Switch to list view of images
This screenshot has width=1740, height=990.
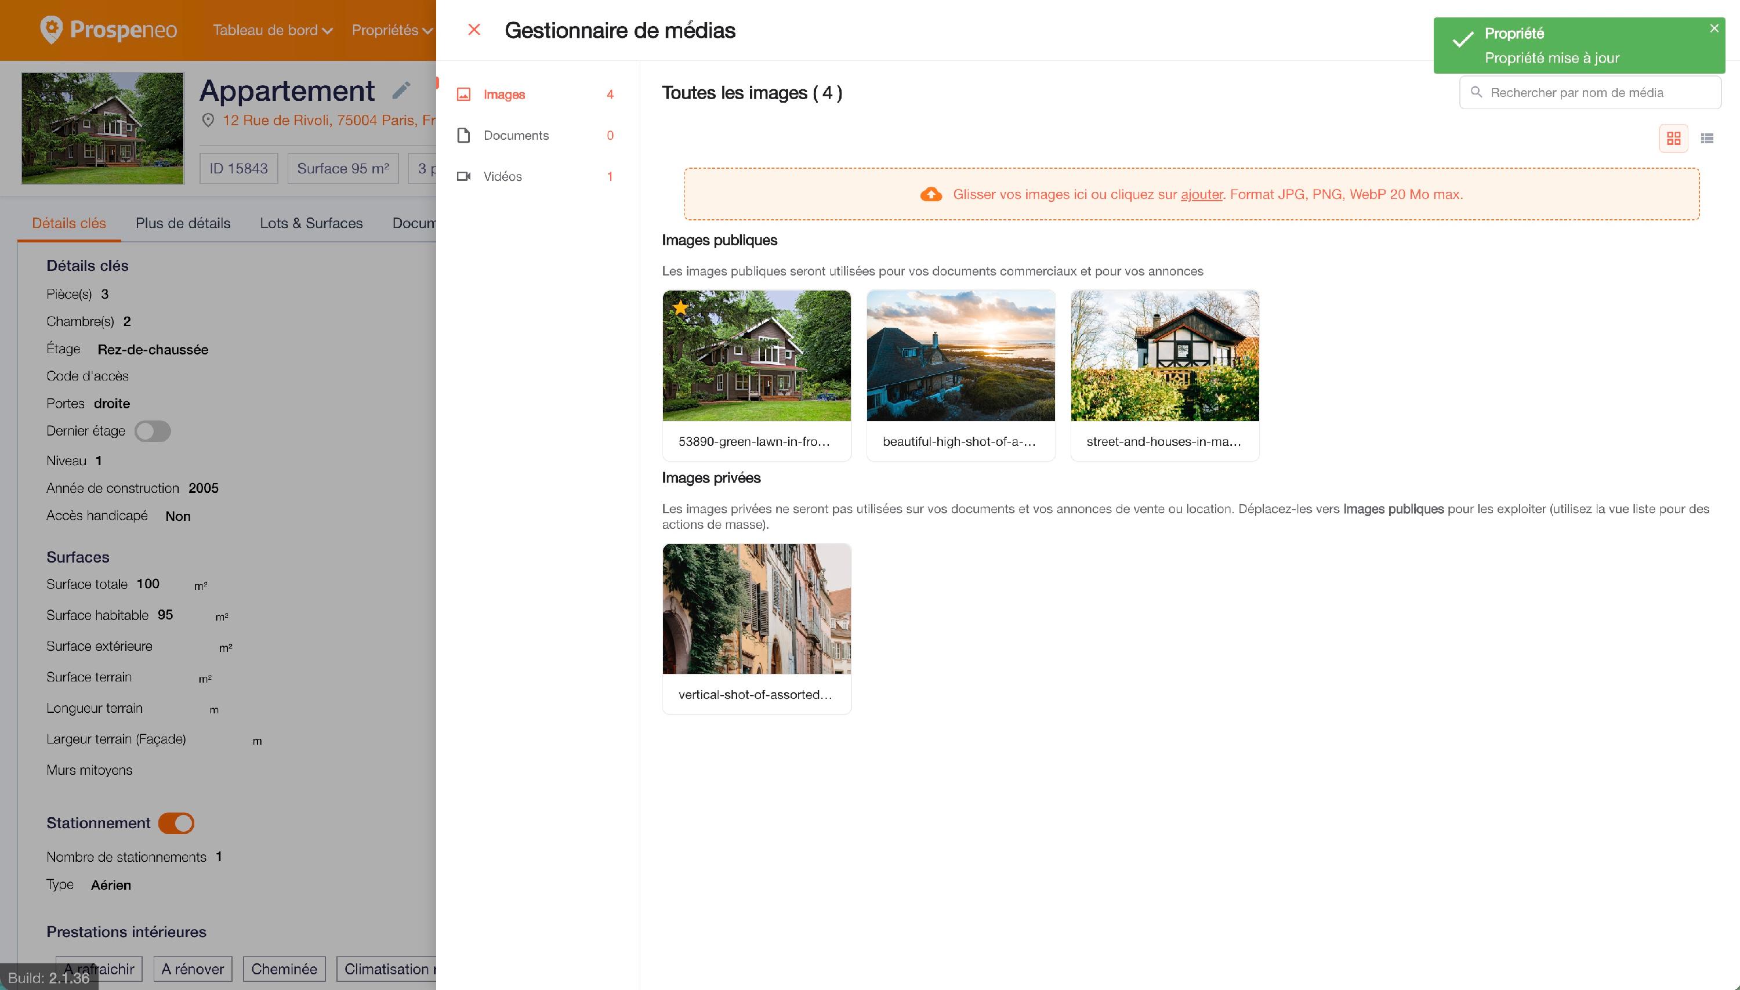1707,139
